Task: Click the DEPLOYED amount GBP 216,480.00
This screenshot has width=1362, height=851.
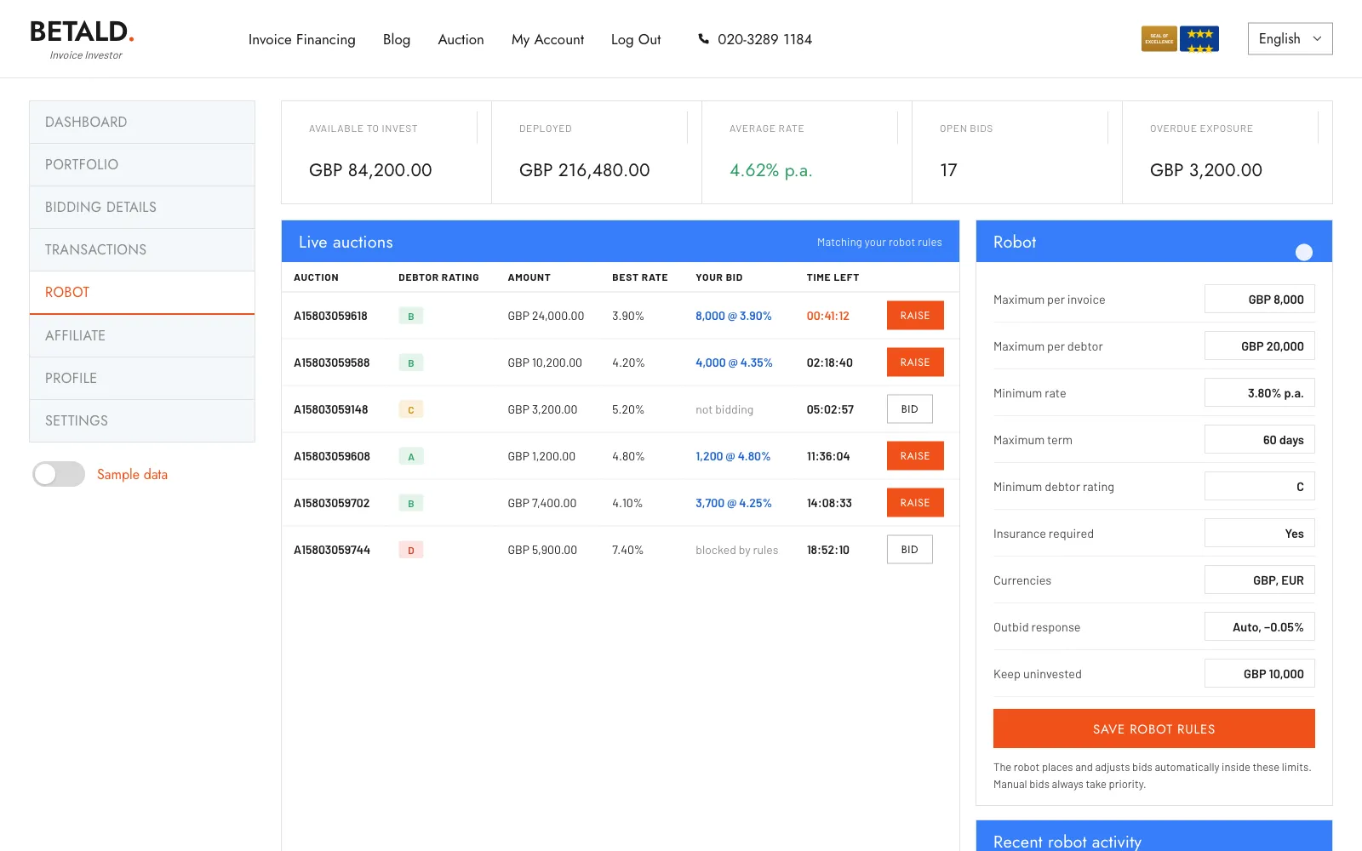Action: pos(584,170)
